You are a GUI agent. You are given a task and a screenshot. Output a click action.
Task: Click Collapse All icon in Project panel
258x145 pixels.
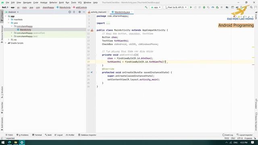74,12
